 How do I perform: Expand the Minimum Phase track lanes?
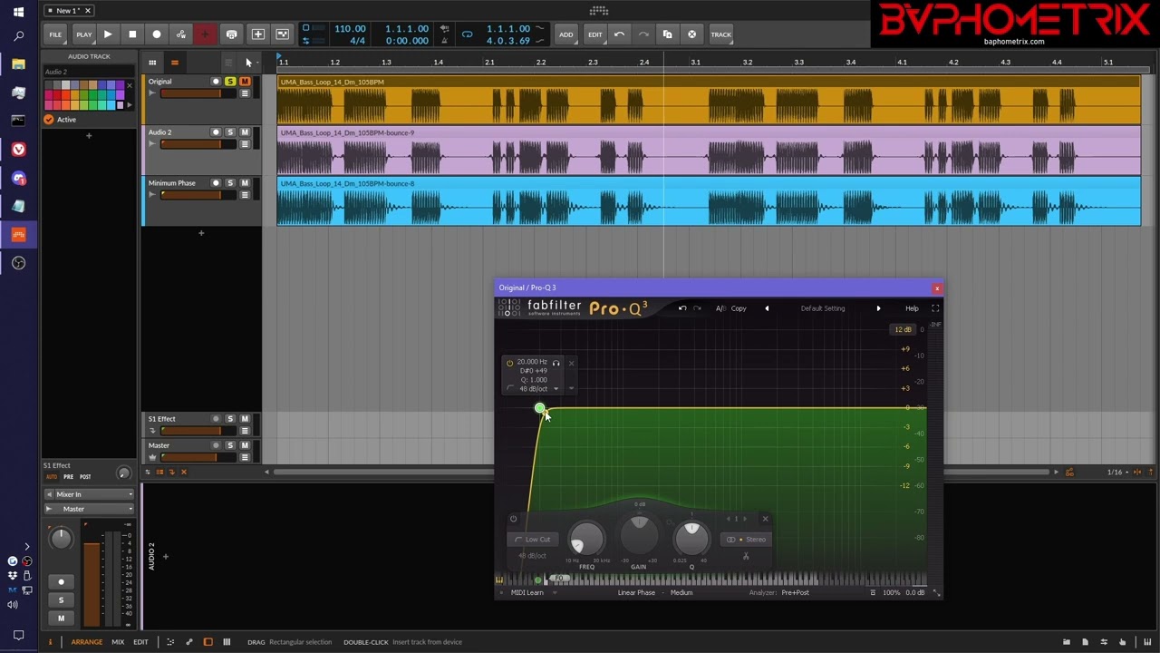pyautogui.click(x=152, y=195)
